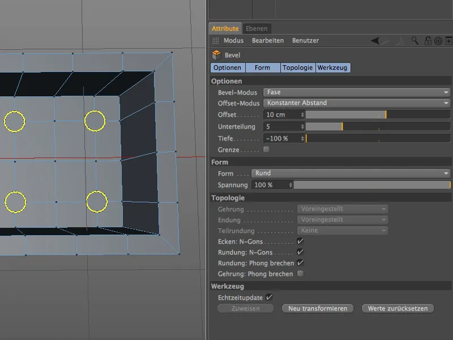Click the up arrow navigation icon
453x340 pixels.
click(x=400, y=41)
